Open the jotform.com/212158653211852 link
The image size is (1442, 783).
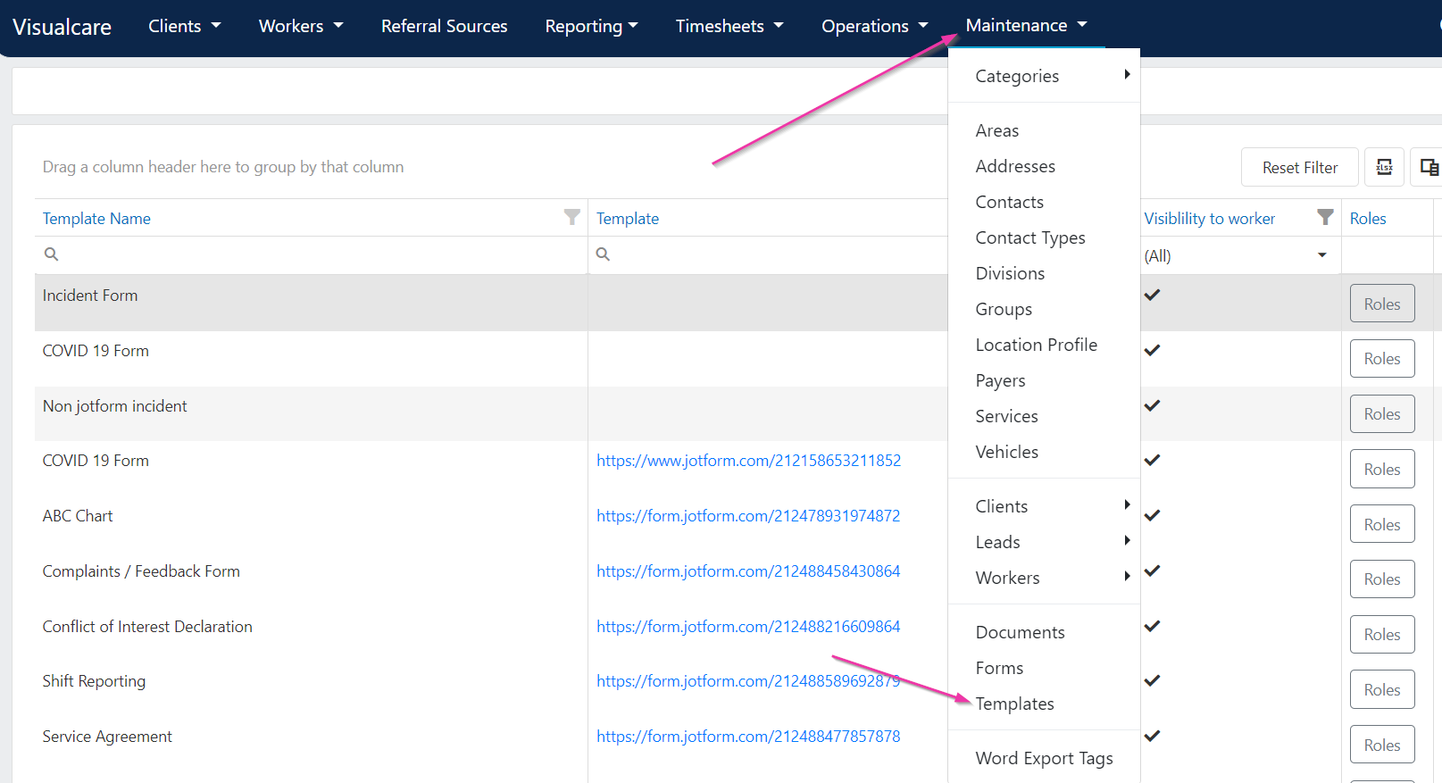[748, 460]
